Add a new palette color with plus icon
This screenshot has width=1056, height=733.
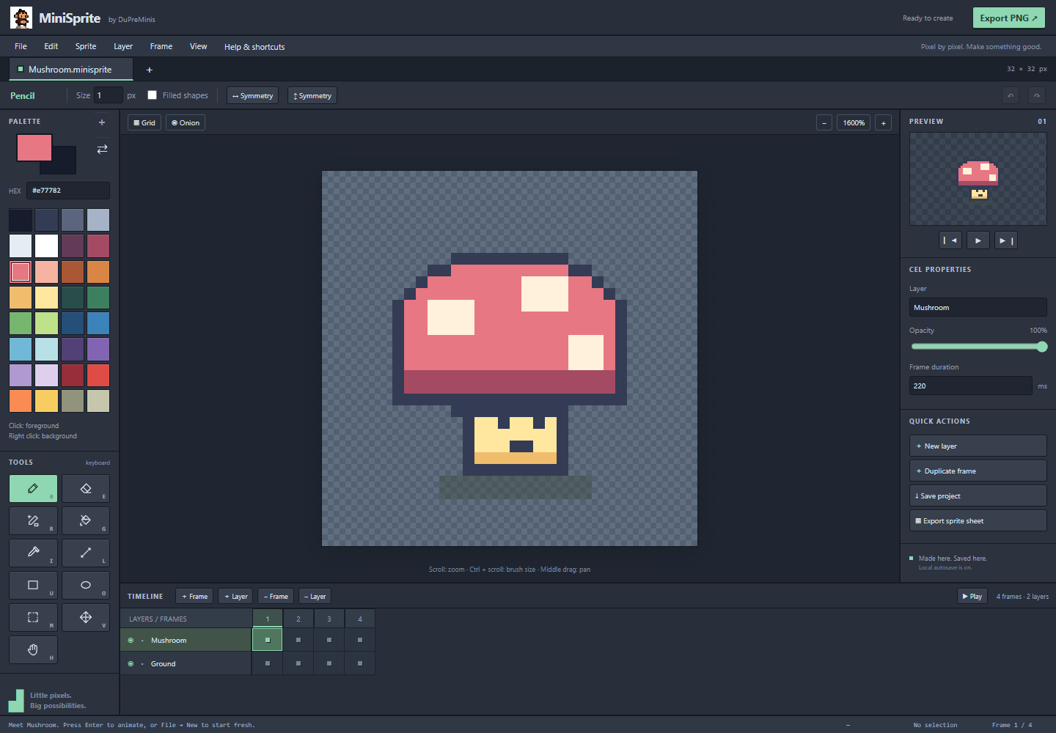pyautogui.click(x=102, y=122)
